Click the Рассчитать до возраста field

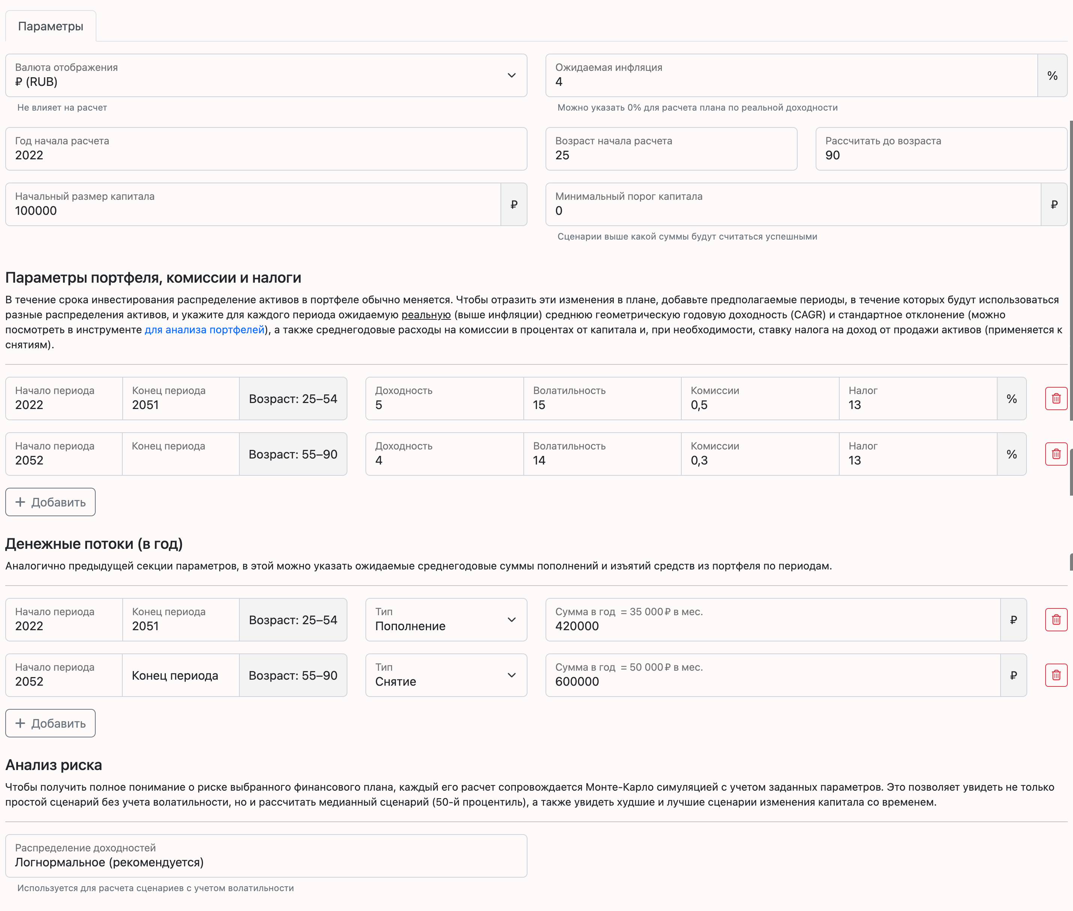coord(941,149)
